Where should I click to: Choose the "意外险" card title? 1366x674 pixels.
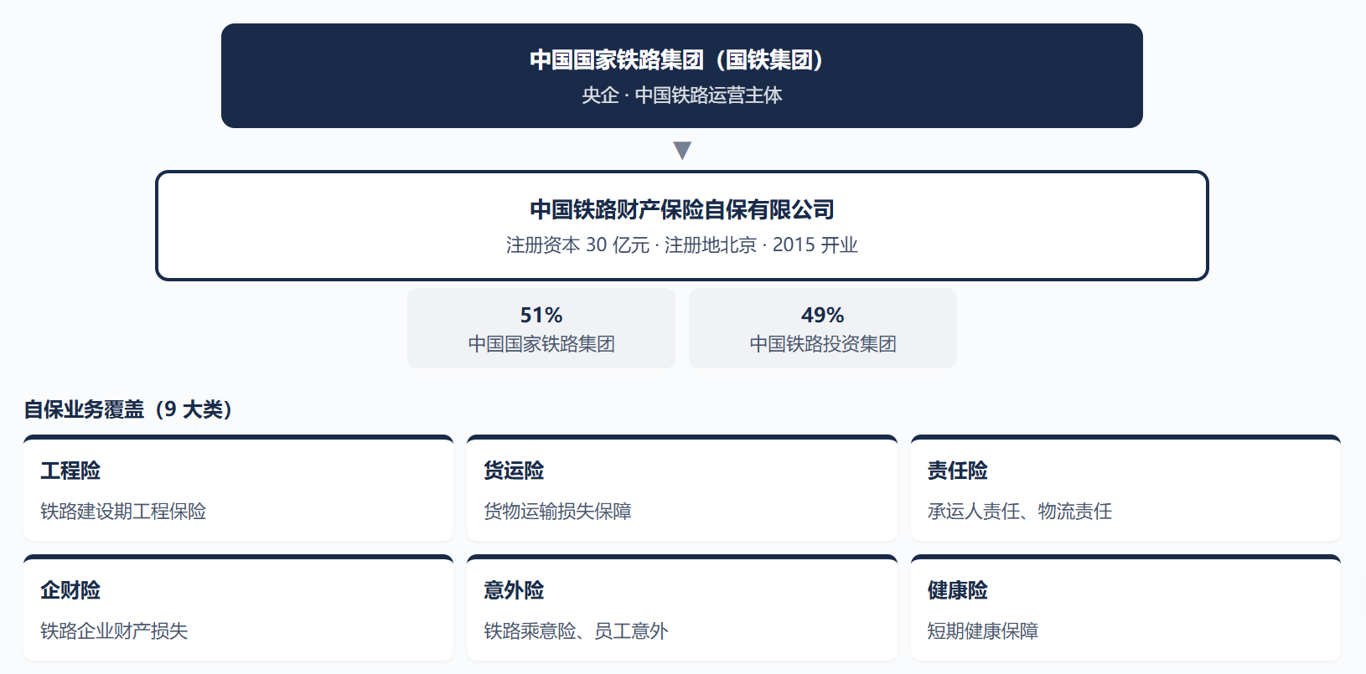coord(514,590)
